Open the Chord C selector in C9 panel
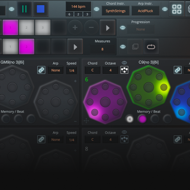 tap(92, 70)
